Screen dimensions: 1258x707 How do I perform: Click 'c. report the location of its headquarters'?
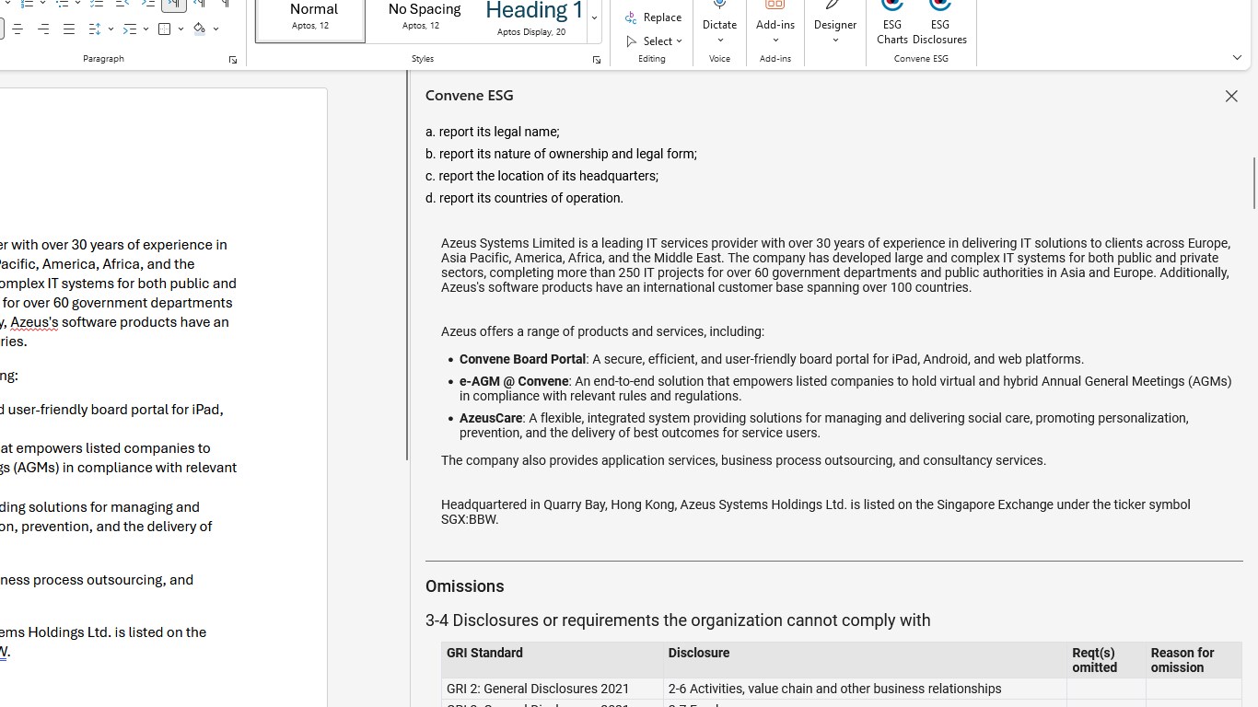pos(542,176)
